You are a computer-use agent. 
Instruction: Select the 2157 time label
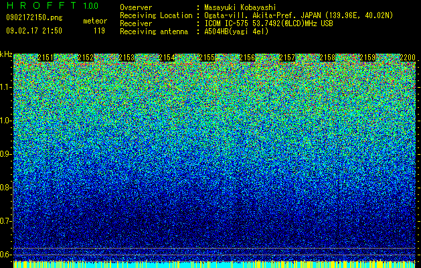(x=287, y=58)
